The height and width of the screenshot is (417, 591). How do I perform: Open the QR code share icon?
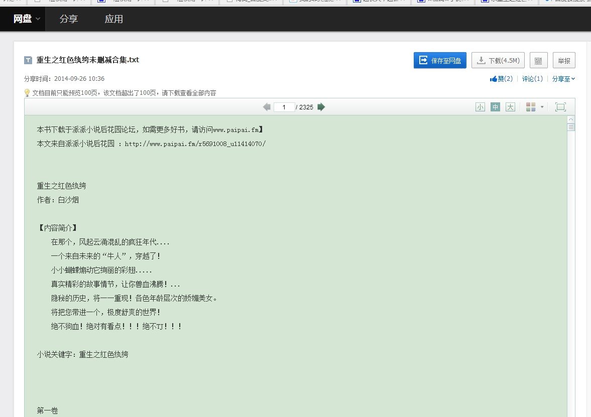tap(538, 60)
